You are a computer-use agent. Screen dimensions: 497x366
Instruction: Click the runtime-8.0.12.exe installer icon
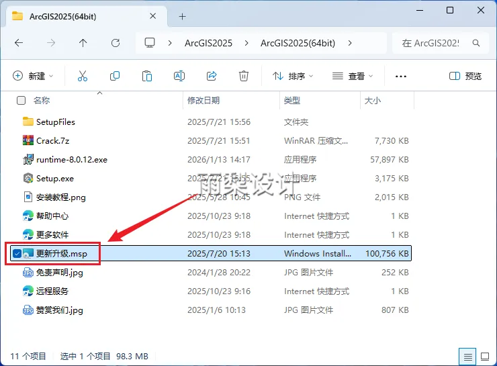pos(28,159)
